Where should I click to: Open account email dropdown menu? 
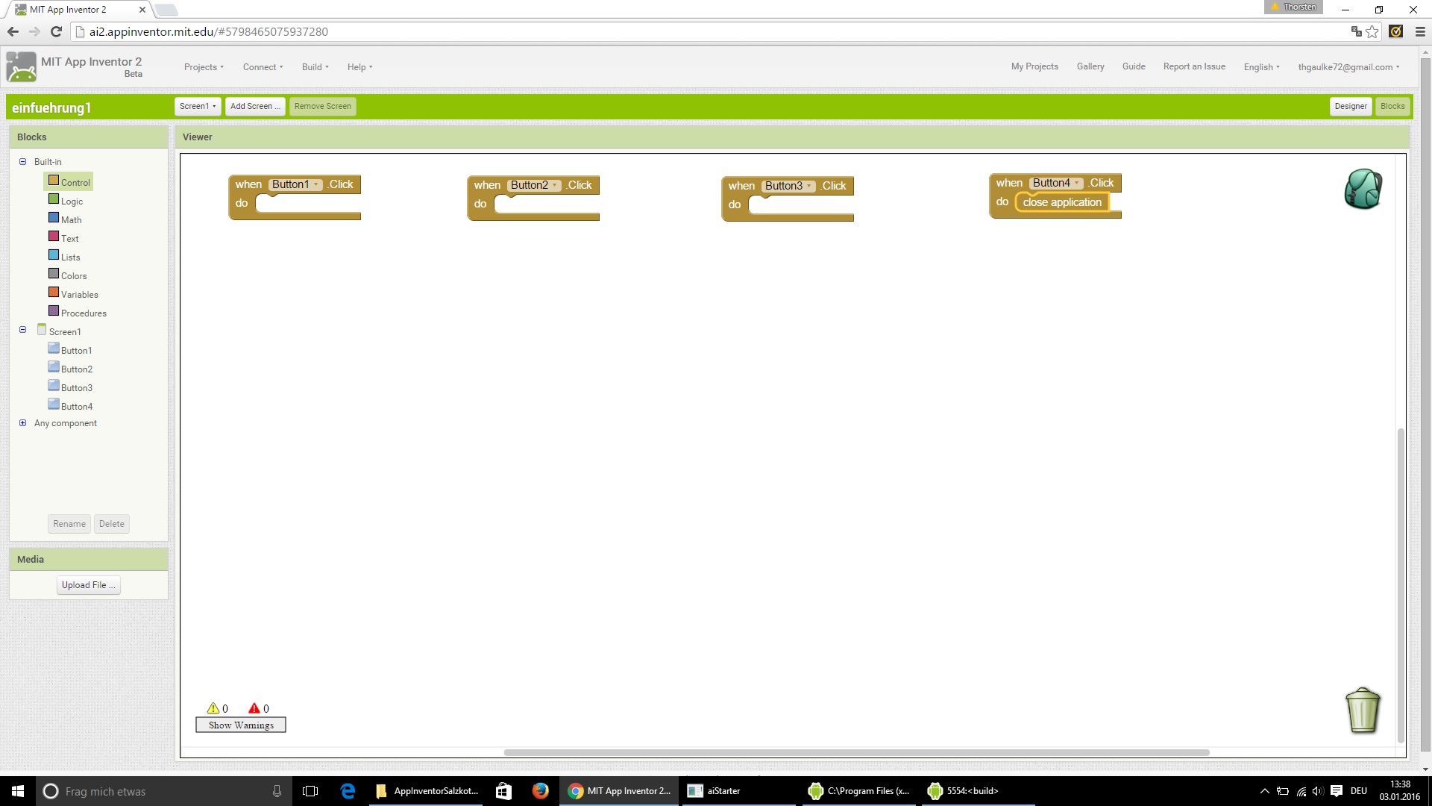tap(1348, 66)
